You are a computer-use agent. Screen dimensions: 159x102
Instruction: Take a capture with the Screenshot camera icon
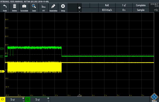24,6
